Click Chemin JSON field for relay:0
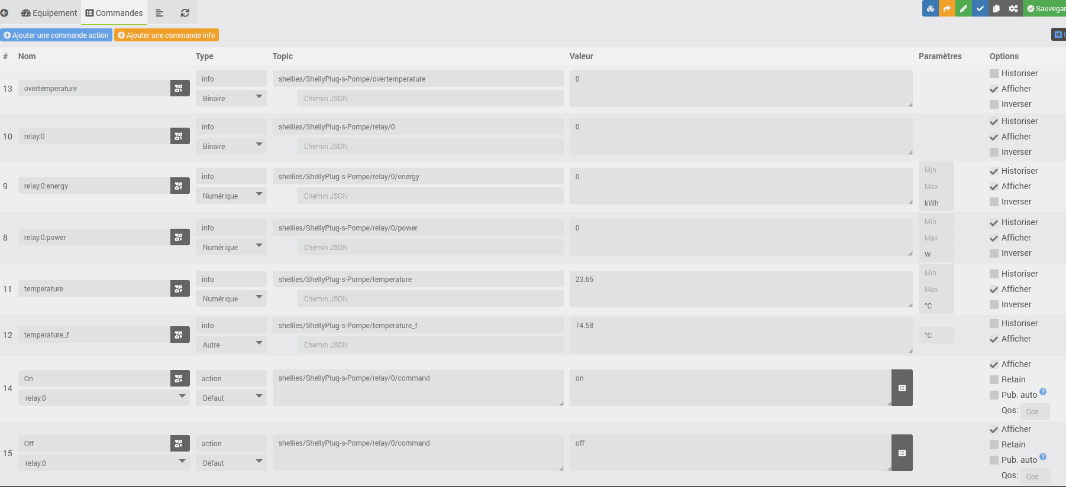This screenshot has width=1066, height=487. 430,146
